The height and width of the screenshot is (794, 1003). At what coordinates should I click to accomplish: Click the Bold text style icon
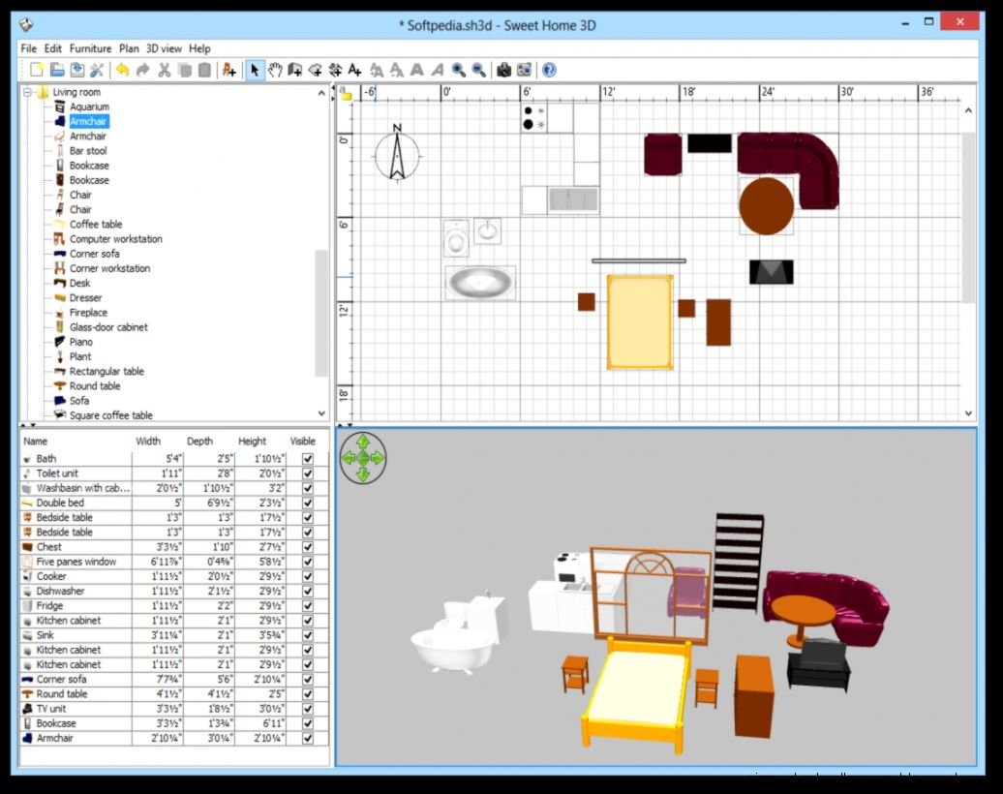(417, 70)
